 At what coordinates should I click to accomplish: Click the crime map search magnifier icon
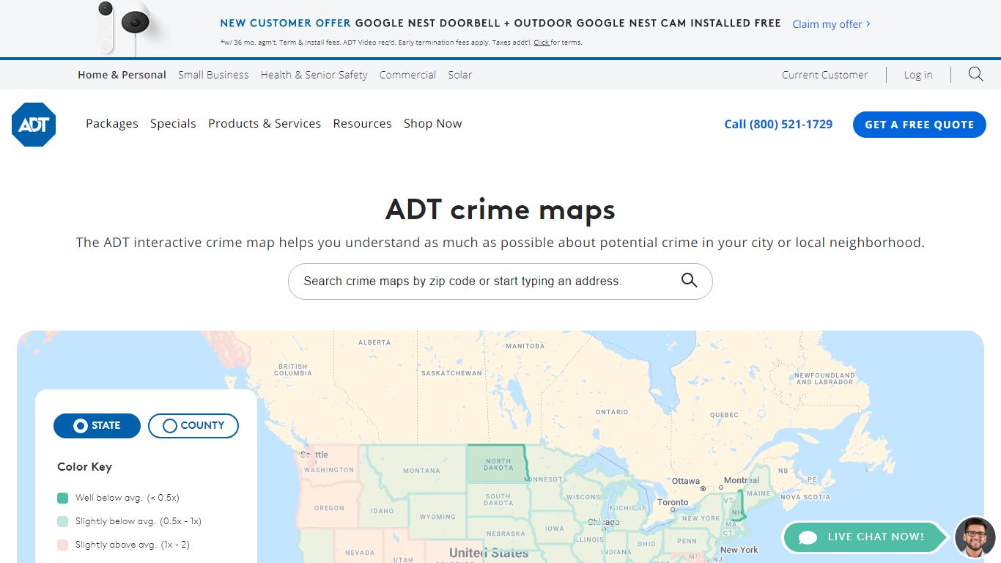[689, 280]
